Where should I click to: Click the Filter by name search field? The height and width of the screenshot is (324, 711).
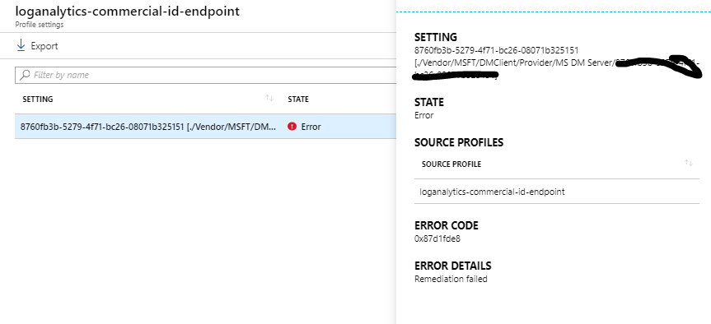206,75
